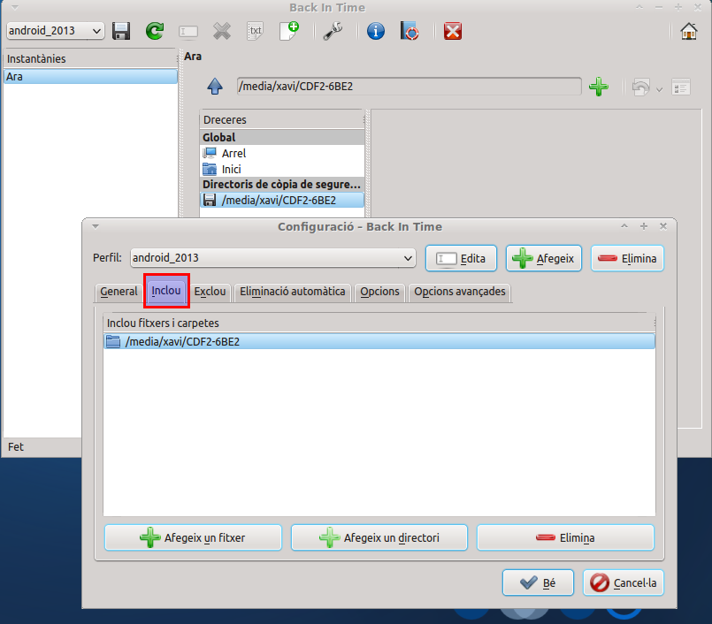Go up one folder with blue arrow
This screenshot has width=712, height=624.
click(x=214, y=87)
